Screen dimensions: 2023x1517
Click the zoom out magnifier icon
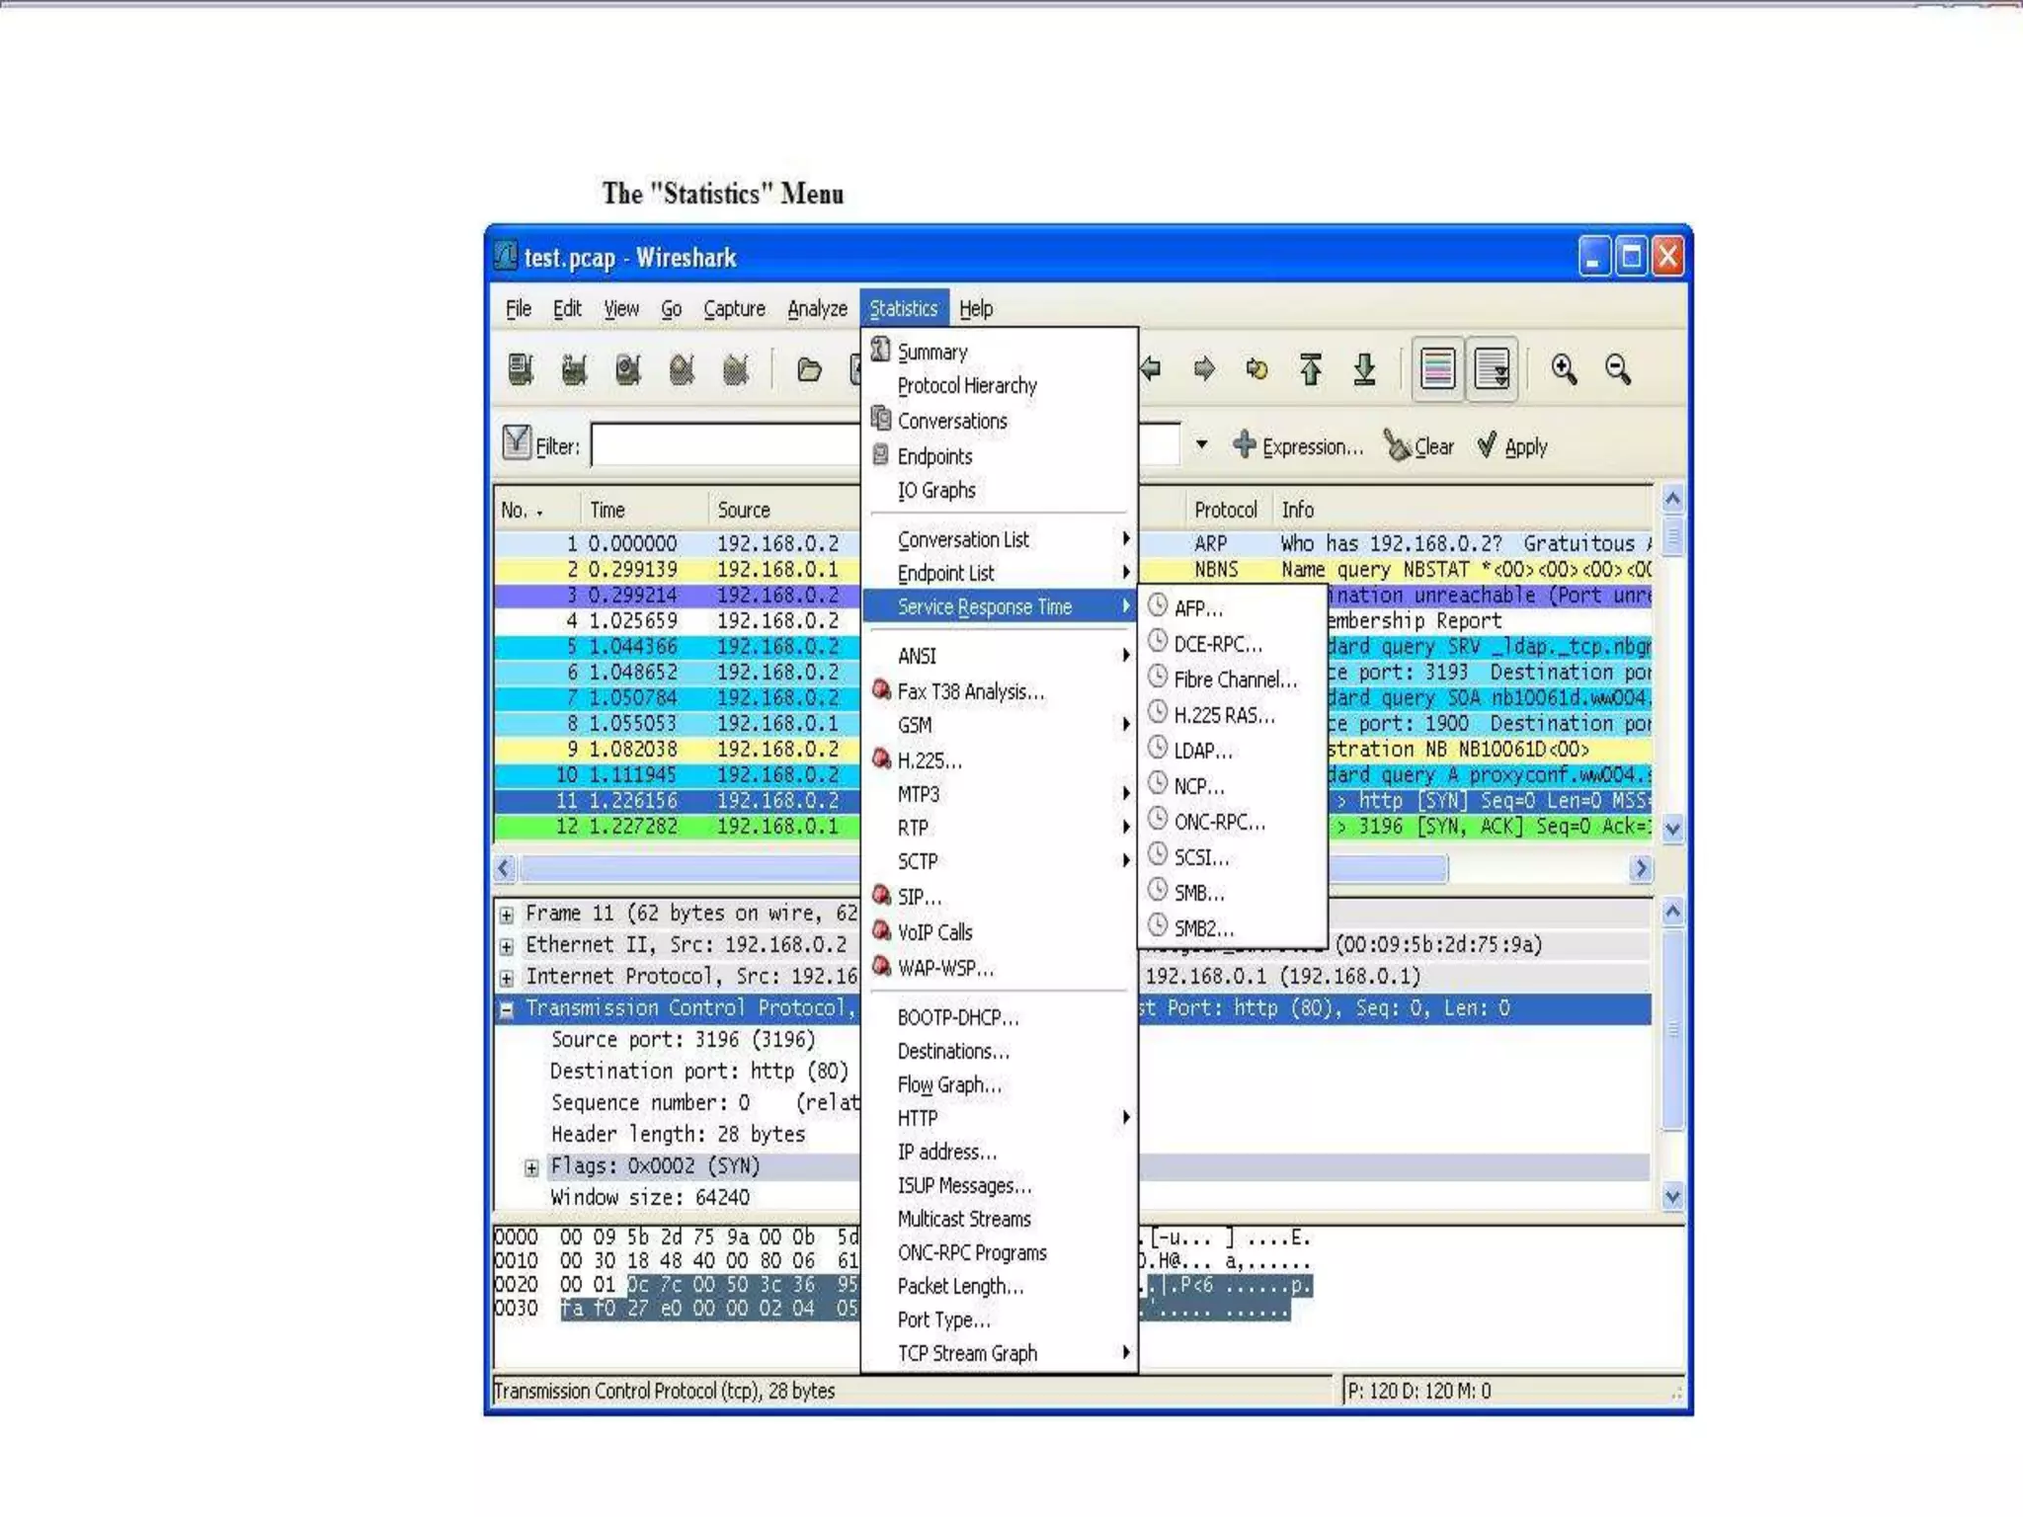[x=1617, y=369]
